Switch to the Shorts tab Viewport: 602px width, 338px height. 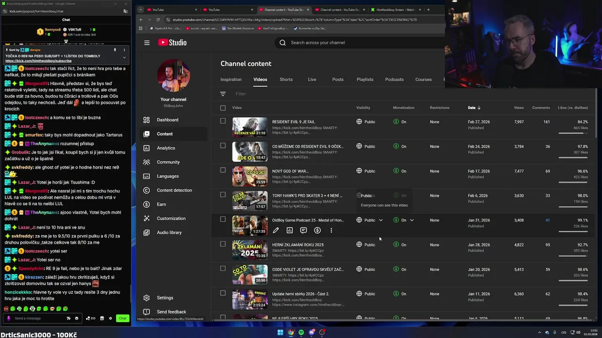(x=286, y=79)
